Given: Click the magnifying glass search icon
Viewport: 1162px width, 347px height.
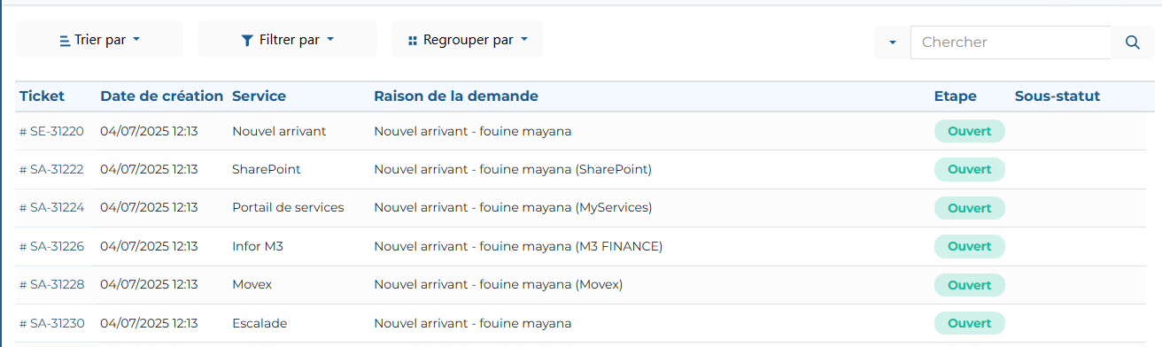Looking at the screenshot, I should coord(1132,42).
